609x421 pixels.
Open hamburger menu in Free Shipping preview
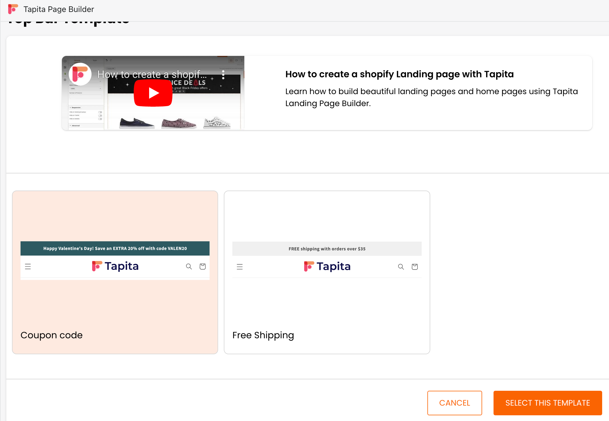(x=240, y=267)
